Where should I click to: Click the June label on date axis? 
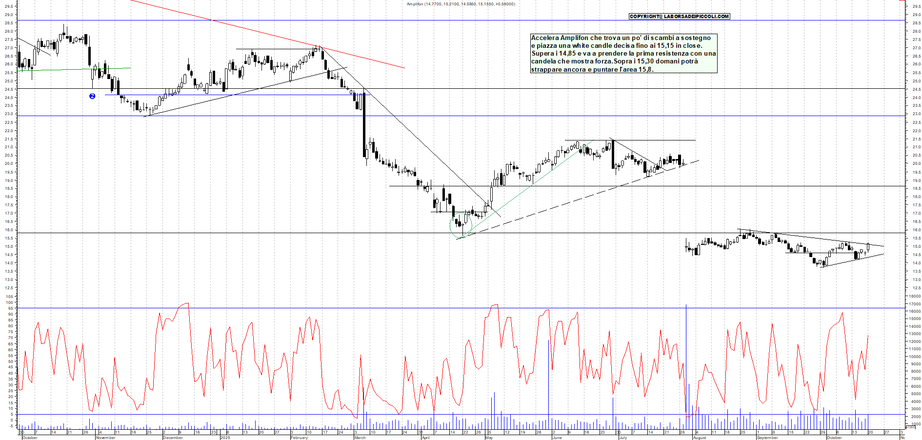(557, 438)
